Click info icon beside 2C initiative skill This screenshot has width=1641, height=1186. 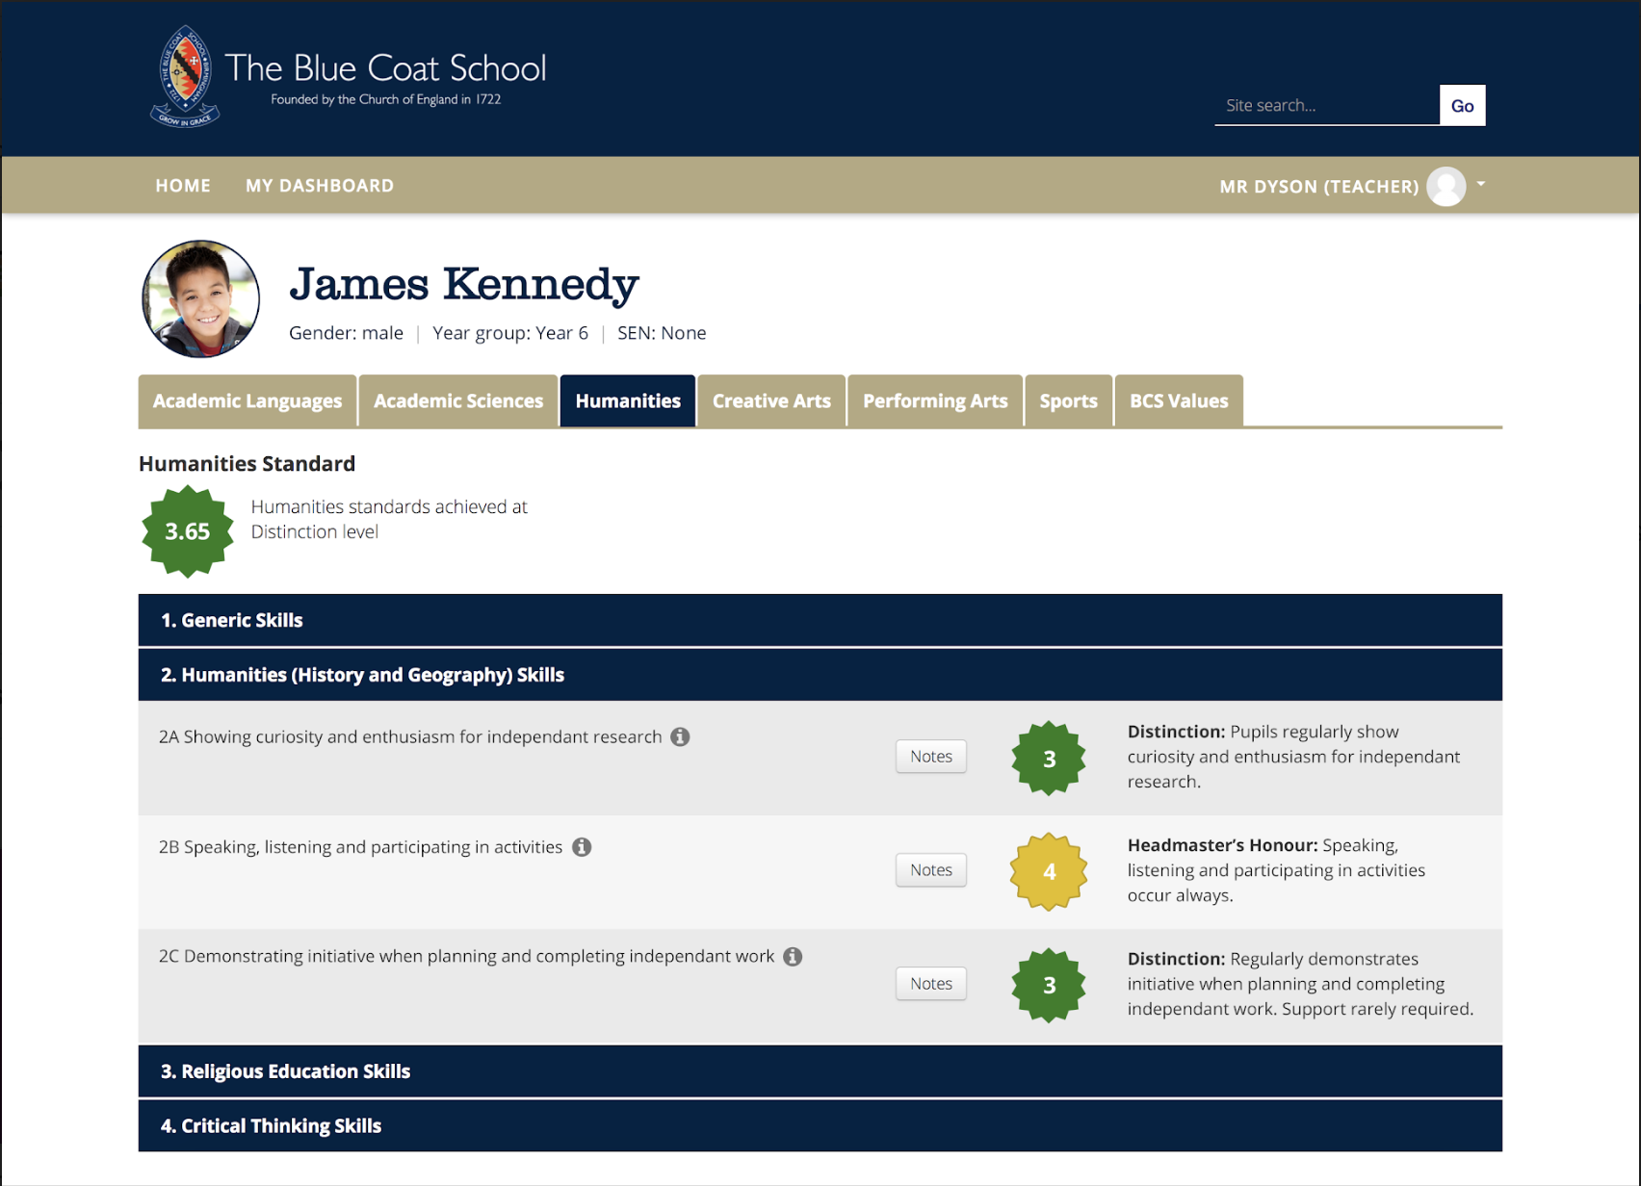[793, 956]
